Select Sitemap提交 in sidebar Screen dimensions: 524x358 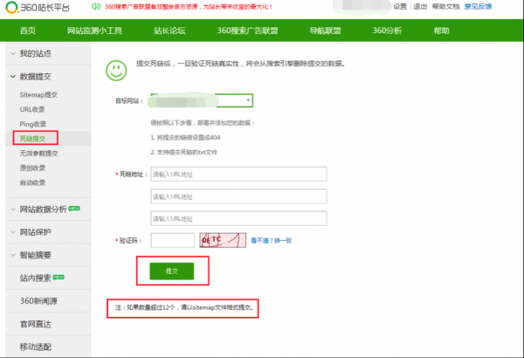pyautogui.click(x=38, y=93)
